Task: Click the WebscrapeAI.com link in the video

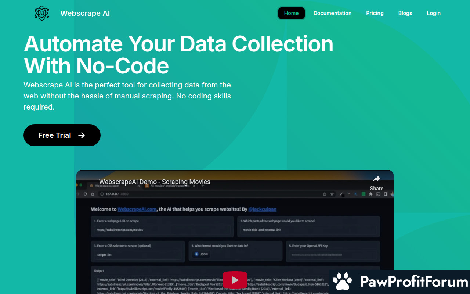Action: point(137,209)
